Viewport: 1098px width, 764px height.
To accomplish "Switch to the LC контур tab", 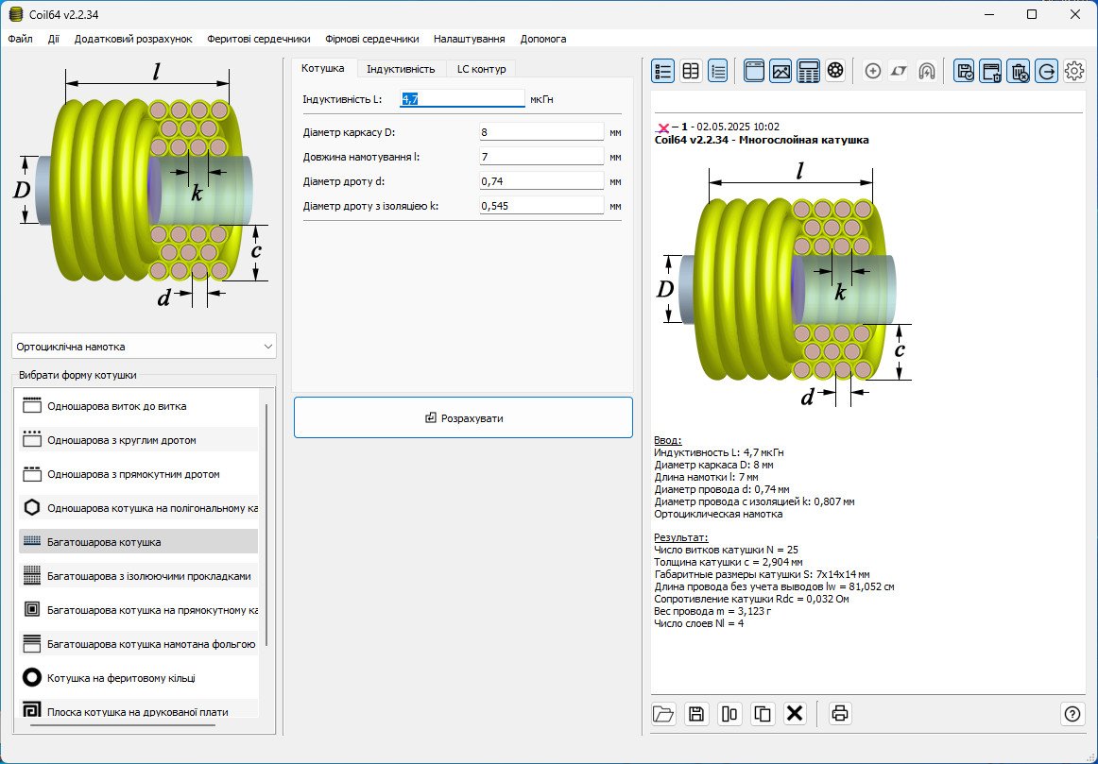I will point(481,69).
